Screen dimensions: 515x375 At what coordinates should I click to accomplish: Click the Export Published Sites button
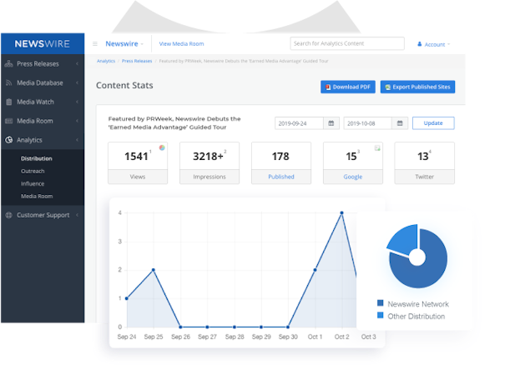[x=417, y=87]
